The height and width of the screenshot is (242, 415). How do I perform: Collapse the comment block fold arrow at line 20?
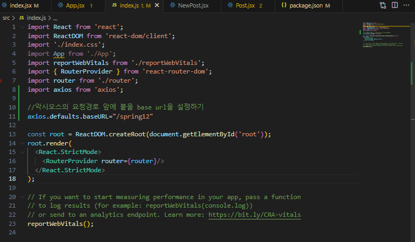coord(23,197)
